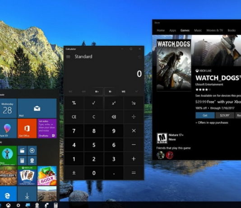Click 'Ubisoft Entertainment' publisher text
Screen dimensions: 241x208
[x=209, y=85]
